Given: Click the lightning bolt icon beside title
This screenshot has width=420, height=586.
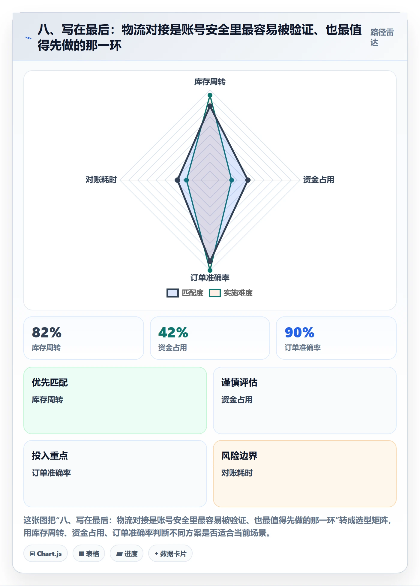Looking at the screenshot, I should [x=28, y=38].
